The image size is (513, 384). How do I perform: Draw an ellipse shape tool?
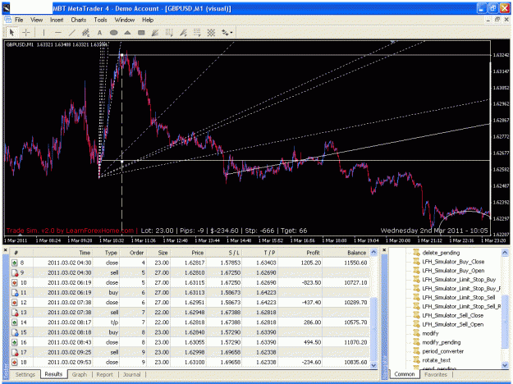113,32
